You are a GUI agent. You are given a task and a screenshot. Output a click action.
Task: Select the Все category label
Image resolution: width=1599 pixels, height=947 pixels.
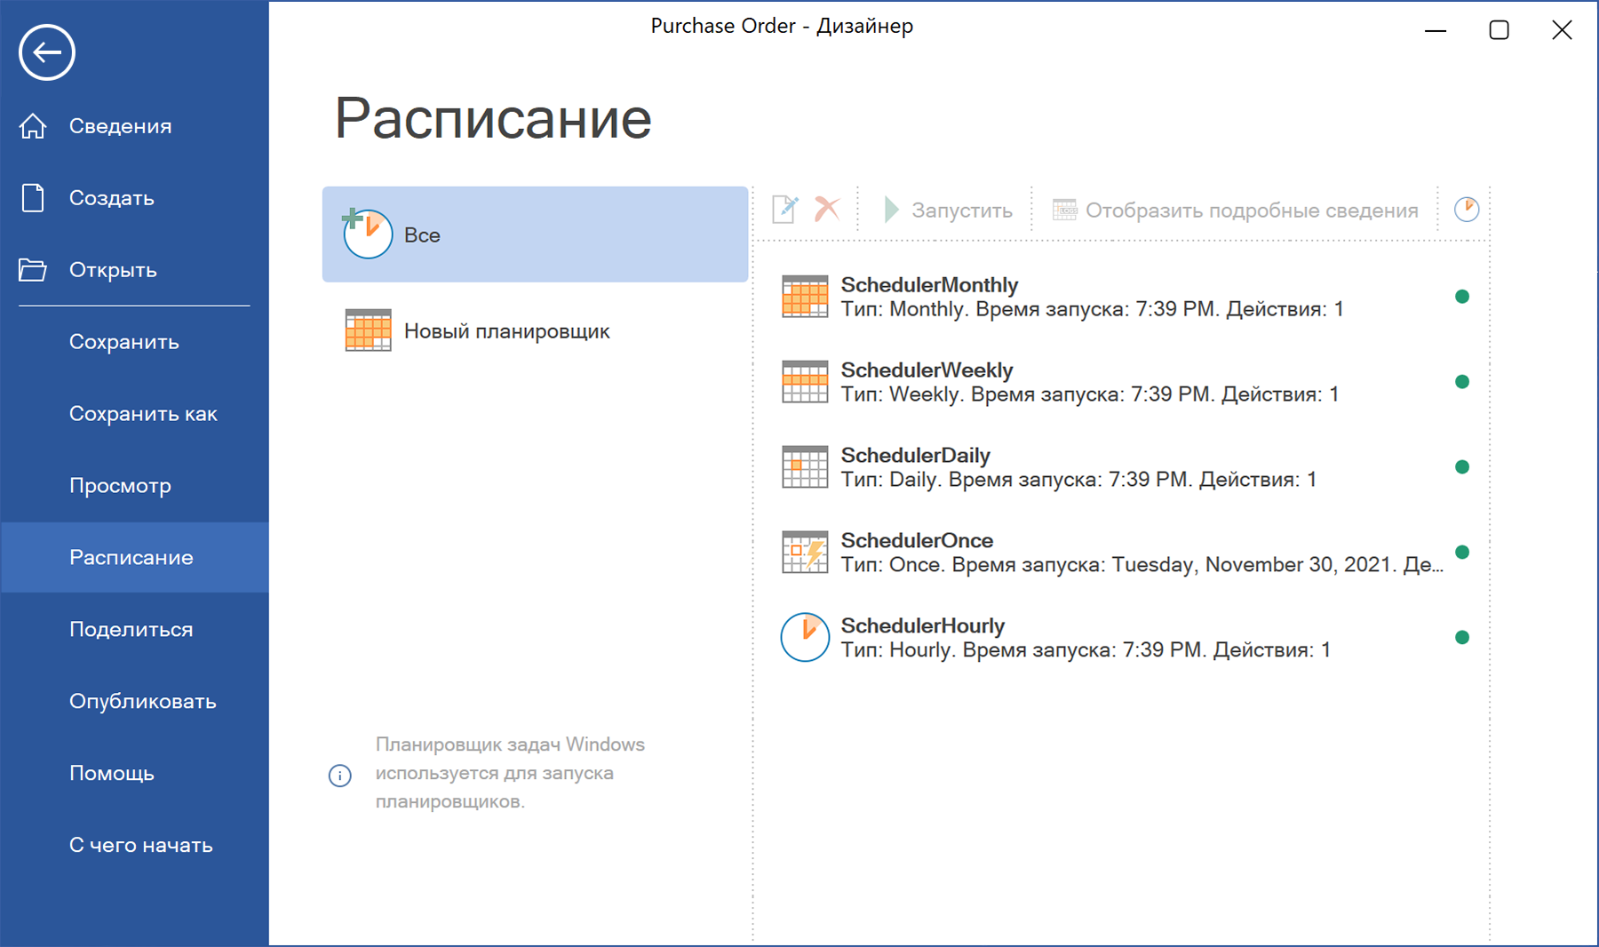[x=422, y=235]
